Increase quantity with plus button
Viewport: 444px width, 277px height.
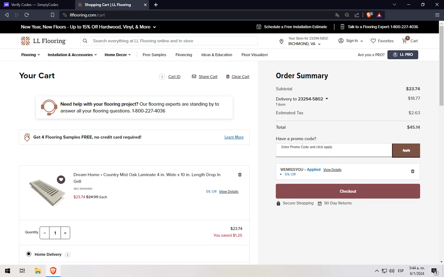[65, 233]
